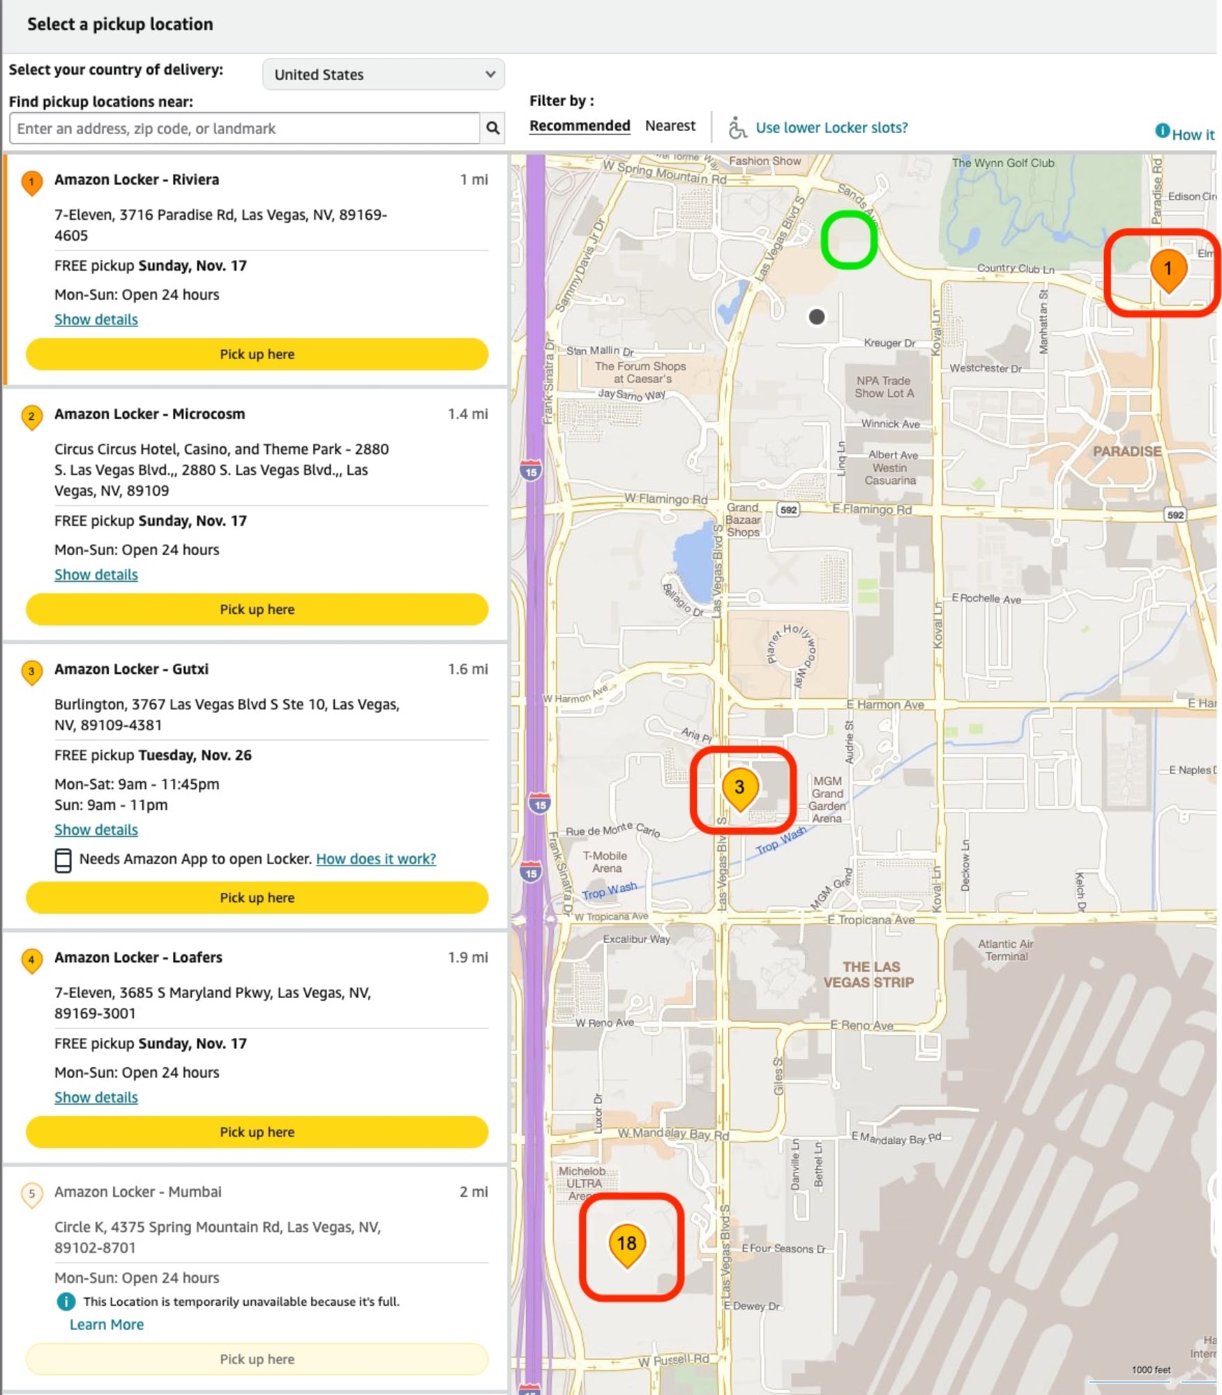This screenshot has height=1395, width=1222.
Task: Select map pin number 1
Action: coord(1168,271)
